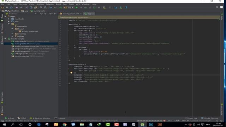Click the Replace toolbar icon
Image resolution: width=226 pixels, height=127 pixels.
45,7
